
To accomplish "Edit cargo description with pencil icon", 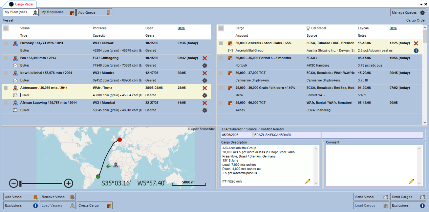I will click(308, 181).
